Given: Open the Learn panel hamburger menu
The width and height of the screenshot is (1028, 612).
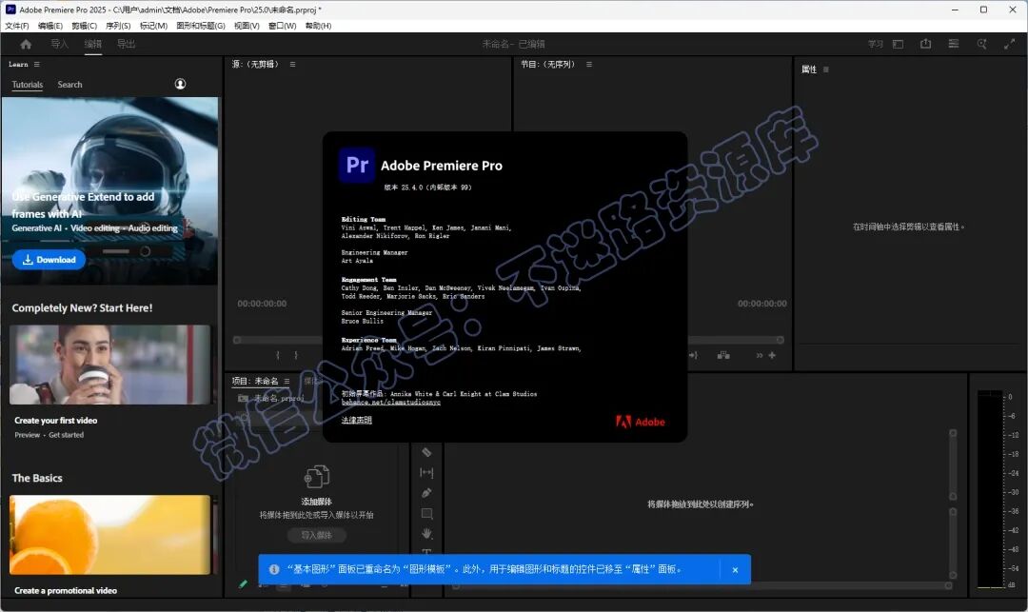Looking at the screenshot, I should [x=37, y=64].
